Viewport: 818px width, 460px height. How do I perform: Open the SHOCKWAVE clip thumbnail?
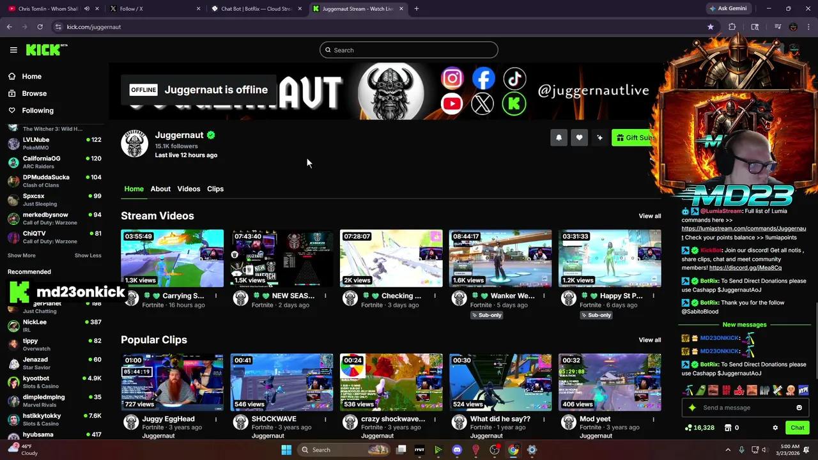[282, 382]
